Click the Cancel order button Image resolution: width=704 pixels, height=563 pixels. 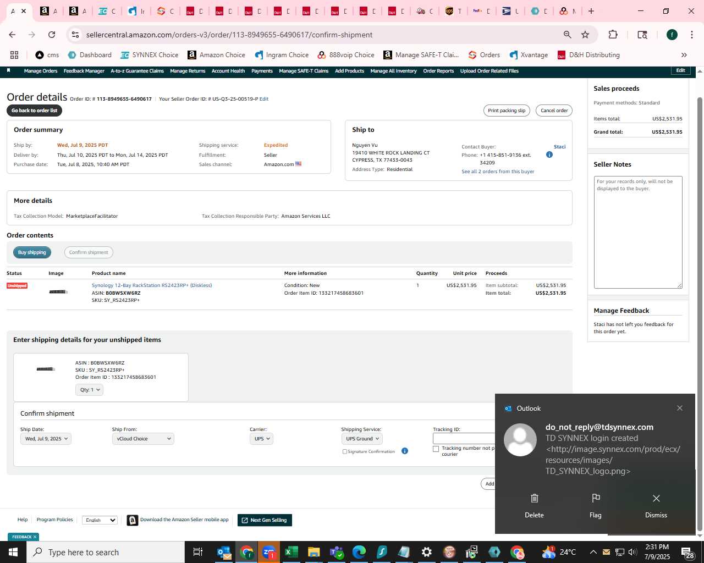pyautogui.click(x=554, y=111)
